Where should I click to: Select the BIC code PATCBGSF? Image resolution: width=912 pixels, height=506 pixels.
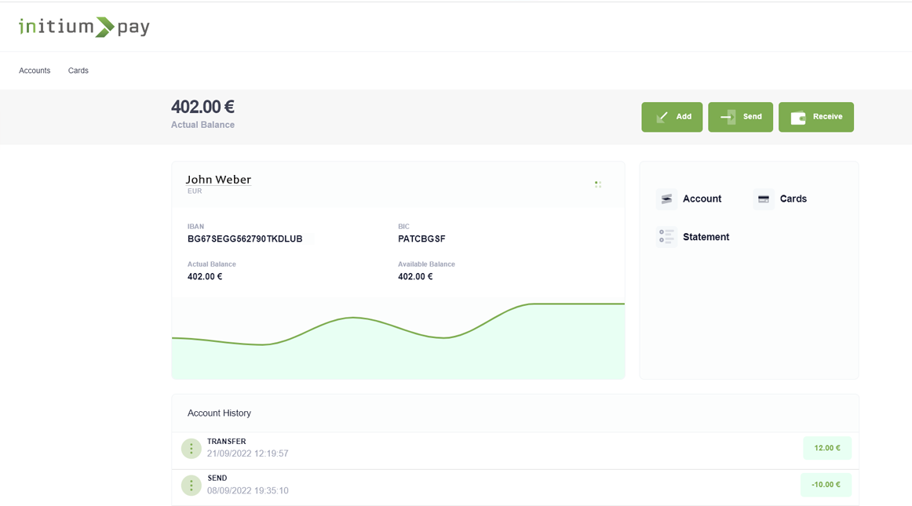pyautogui.click(x=421, y=239)
